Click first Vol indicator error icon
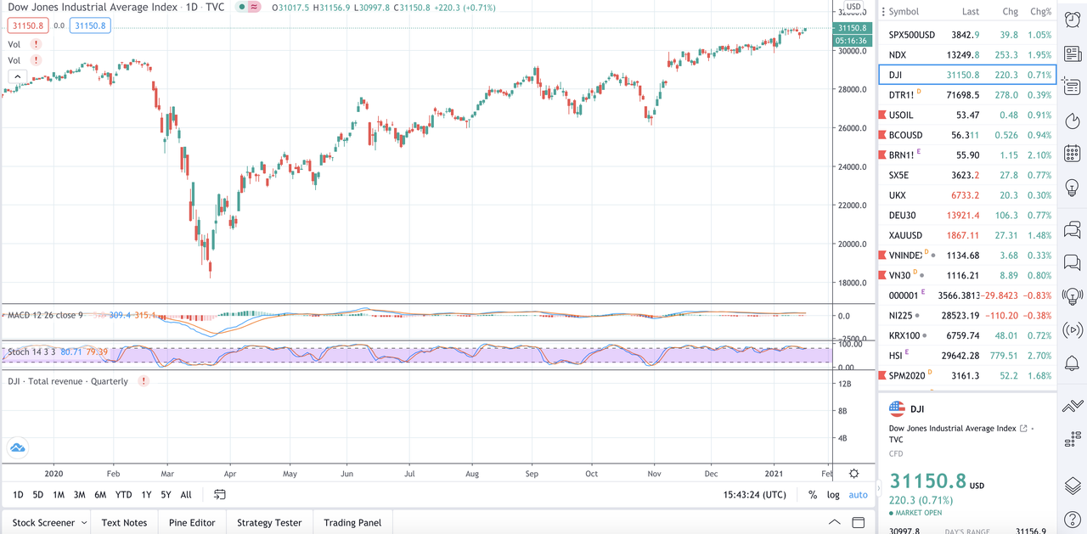 pos(36,44)
